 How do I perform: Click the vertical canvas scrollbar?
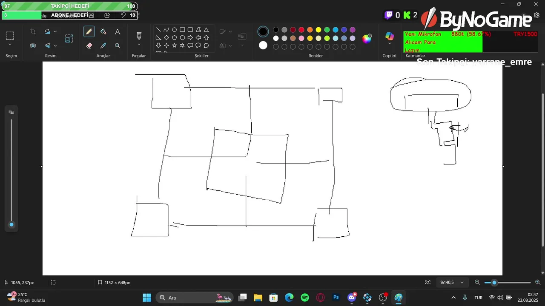[x=542, y=170]
